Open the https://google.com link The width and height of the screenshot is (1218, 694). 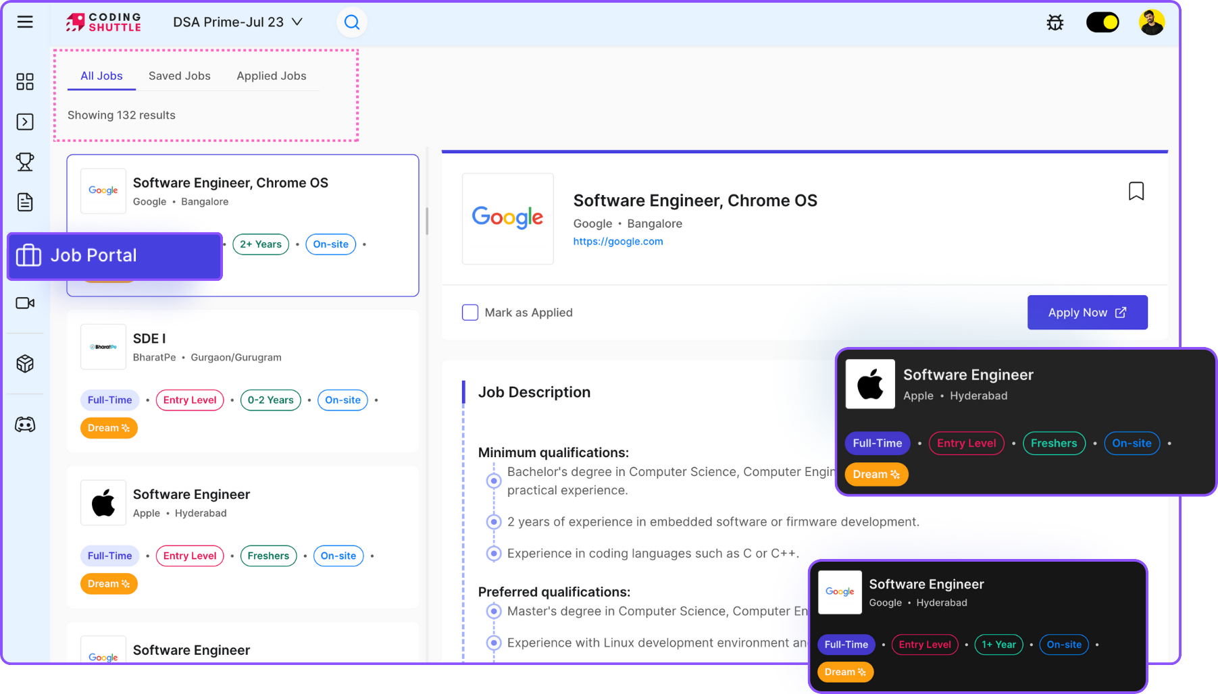[617, 241]
